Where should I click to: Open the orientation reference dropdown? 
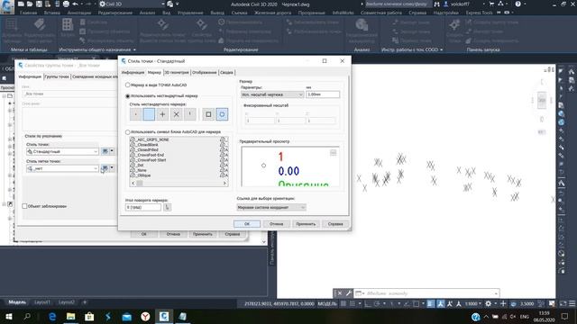pyautogui.click(x=271, y=208)
